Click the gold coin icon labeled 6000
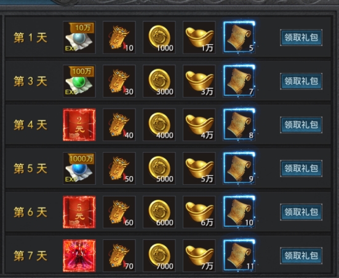The width and height of the screenshot is (339, 278). tap(159, 212)
